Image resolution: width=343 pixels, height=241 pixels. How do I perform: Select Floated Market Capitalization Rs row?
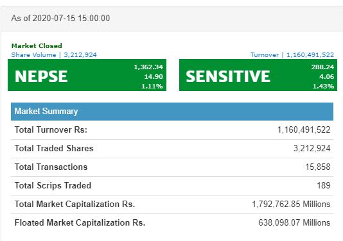(172, 222)
